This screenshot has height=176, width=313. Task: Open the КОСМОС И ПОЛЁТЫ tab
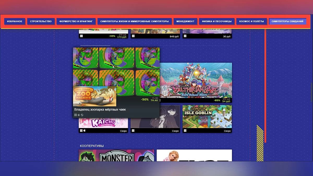pyautogui.click(x=251, y=21)
